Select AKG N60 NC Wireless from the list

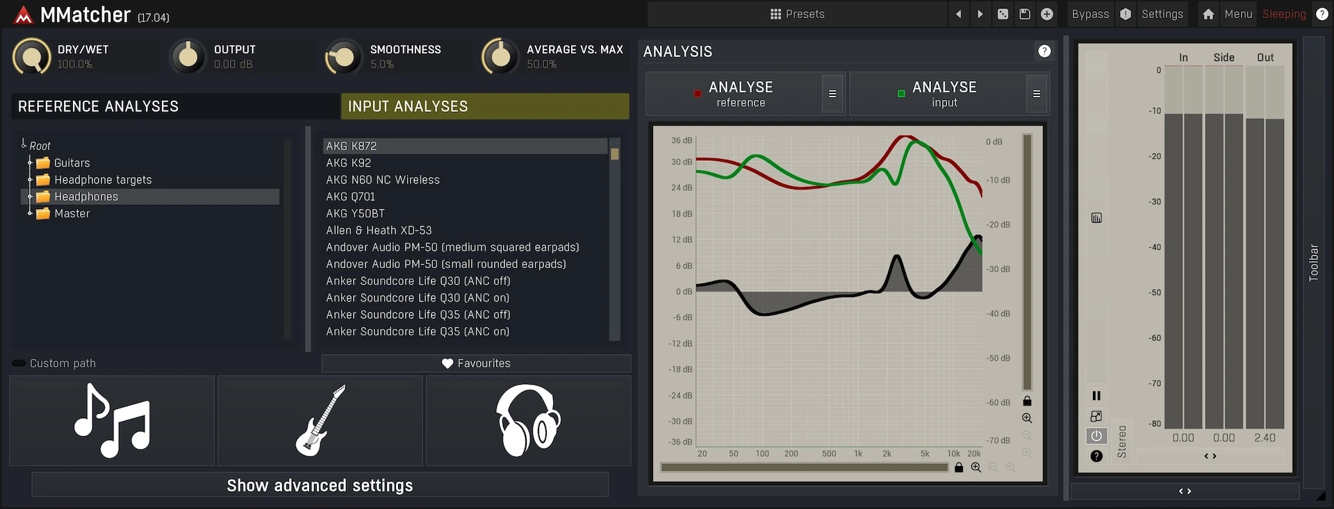(383, 180)
